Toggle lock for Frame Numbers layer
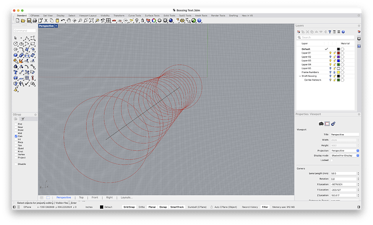The height and width of the screenshot is (225, 373). pos(335,72)
